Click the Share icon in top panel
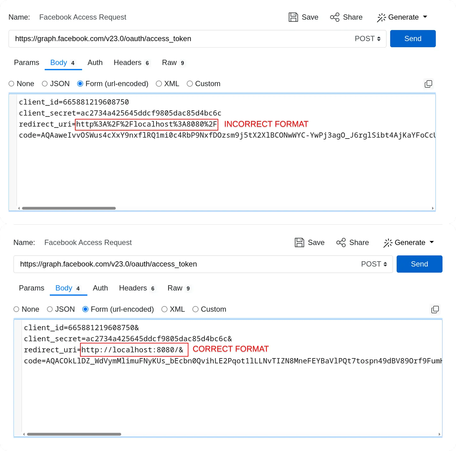The image size is (456, 451). (x=335, y=17)
